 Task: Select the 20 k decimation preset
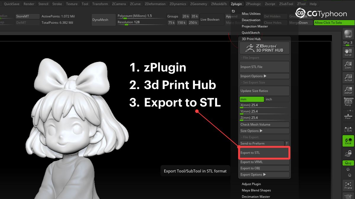[185, 17]
